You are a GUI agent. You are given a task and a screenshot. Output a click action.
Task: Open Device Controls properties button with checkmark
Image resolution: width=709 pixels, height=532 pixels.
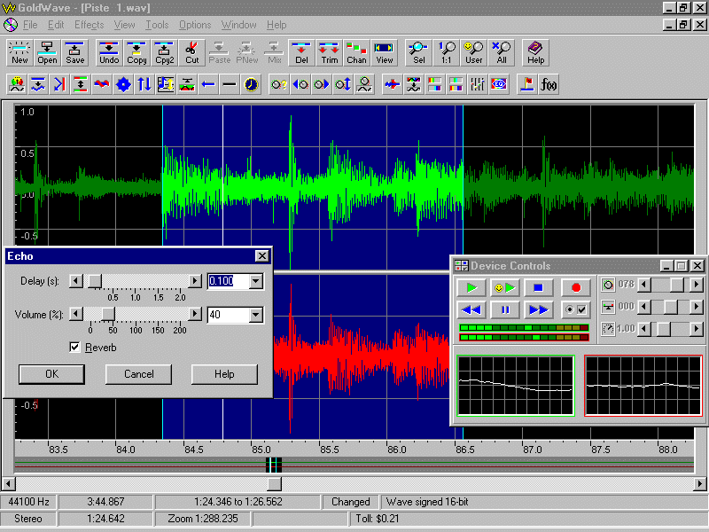coord(575,309)
